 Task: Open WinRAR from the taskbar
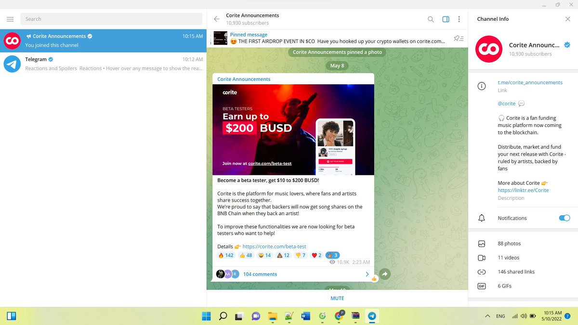click(x=355, y=316)
